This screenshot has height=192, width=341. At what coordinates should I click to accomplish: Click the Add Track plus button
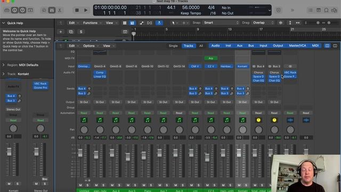(x=61, y=32)
